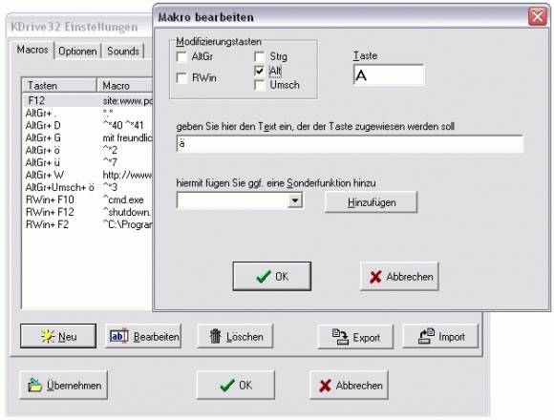Click the trash can icon for Löschen

(216, 336)
